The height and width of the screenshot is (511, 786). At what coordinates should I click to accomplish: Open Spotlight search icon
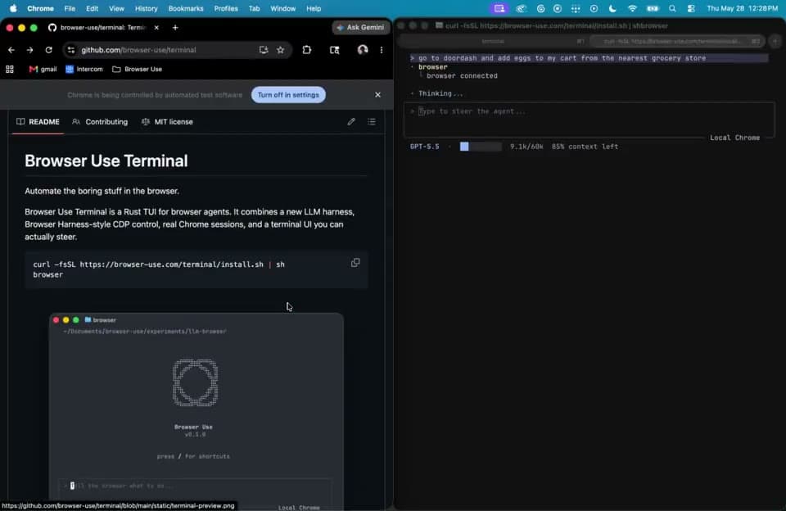pyautogui.click(x=672, y=8)
